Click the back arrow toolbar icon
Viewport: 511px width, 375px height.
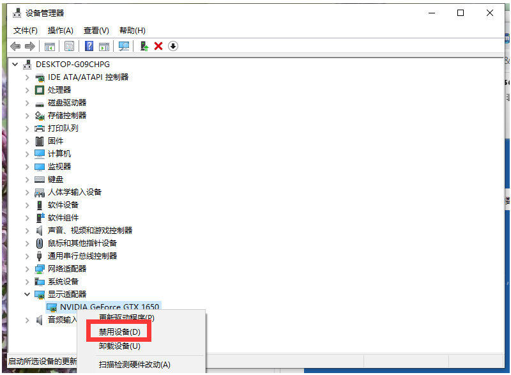tap(15, 46)
